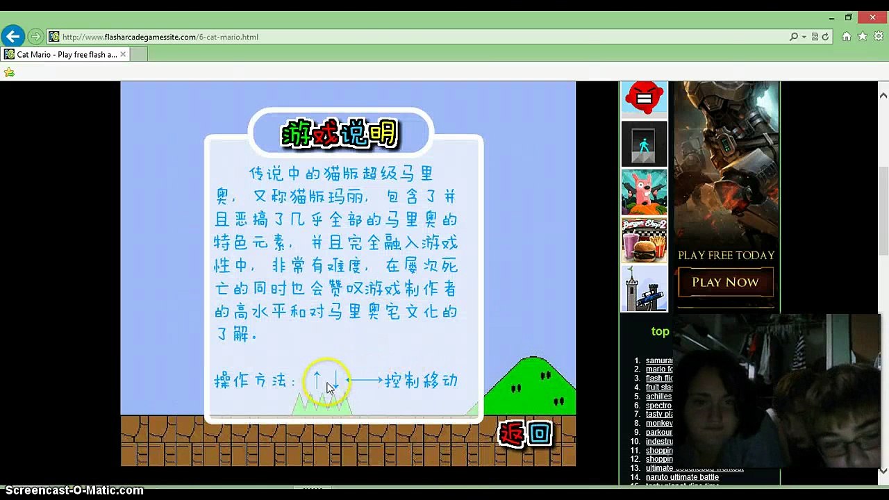Open the shopping game link, number 11
The width and height of the screenshot is (889, 500).
659,450
